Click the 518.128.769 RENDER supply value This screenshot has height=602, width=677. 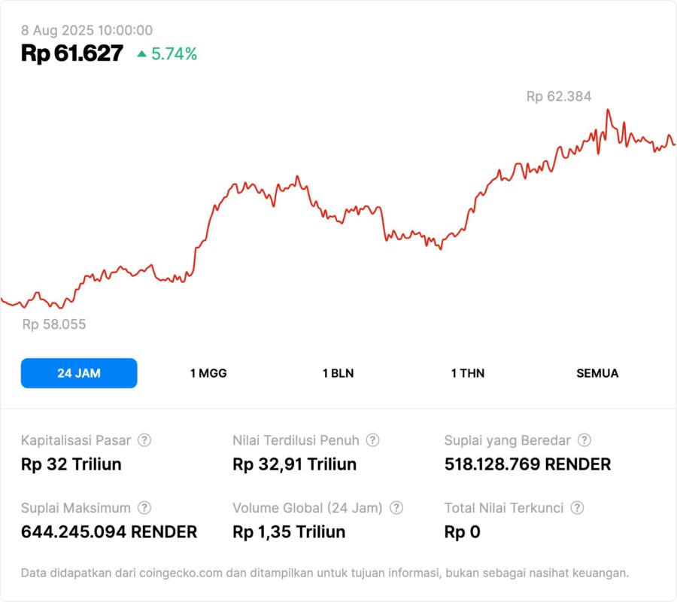[x=527, y=464]
